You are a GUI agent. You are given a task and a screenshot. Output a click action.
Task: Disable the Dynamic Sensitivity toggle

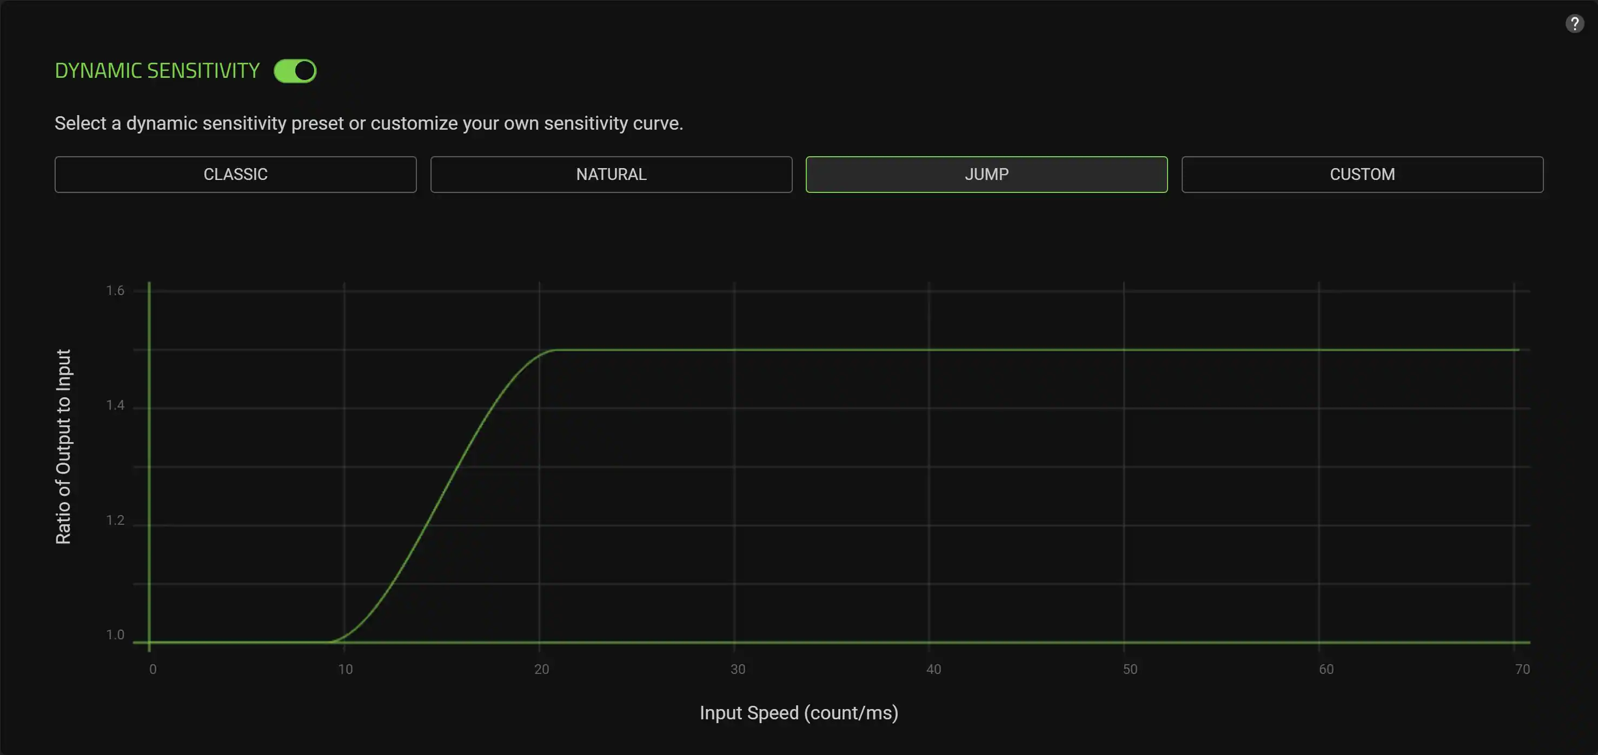[x=295, y=71]
